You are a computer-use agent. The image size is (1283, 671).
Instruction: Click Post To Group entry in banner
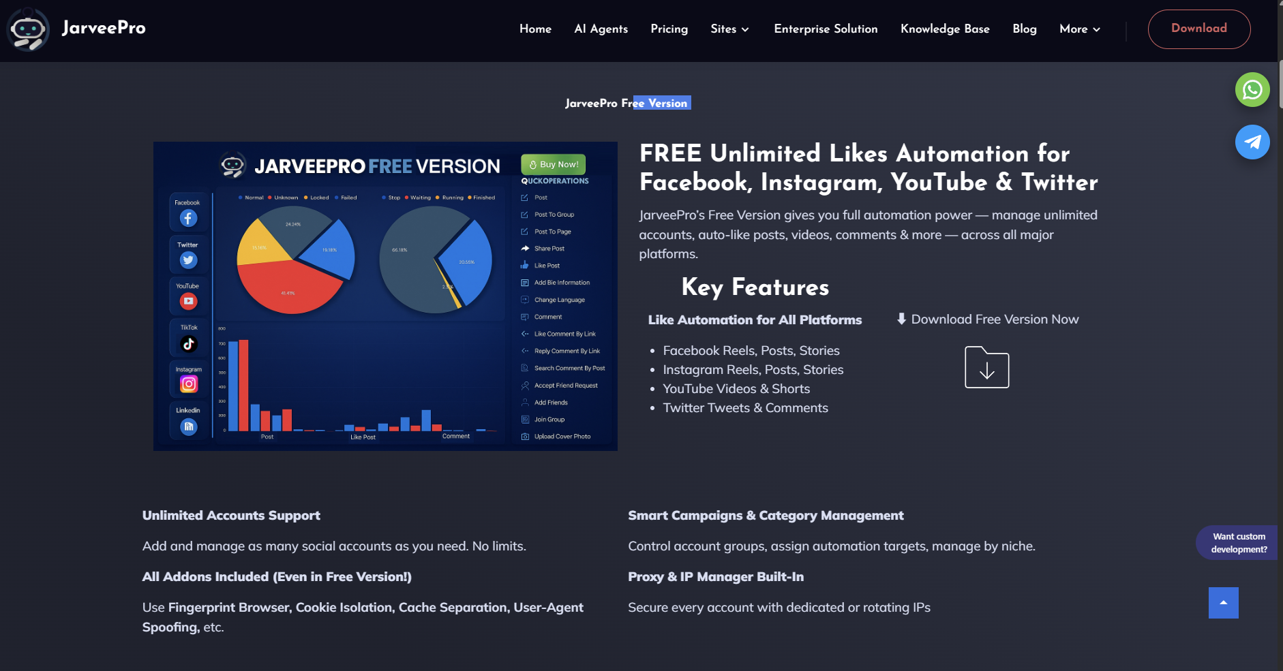tap(554, 215)
